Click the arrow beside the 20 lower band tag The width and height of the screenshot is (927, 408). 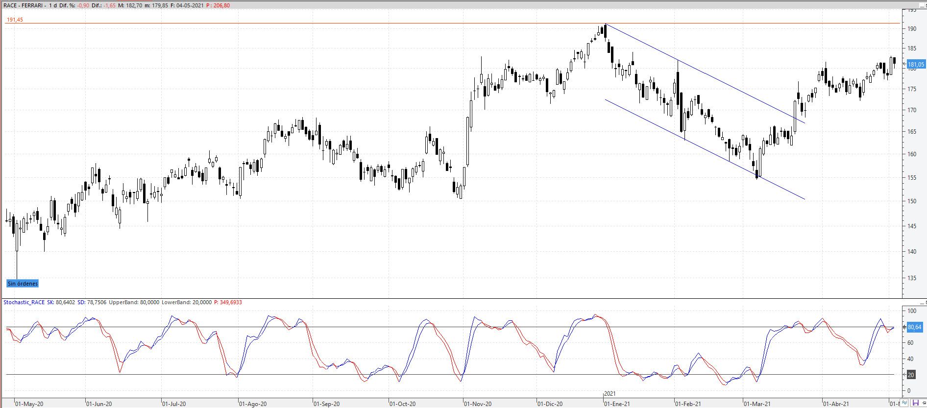coord(904,375)
